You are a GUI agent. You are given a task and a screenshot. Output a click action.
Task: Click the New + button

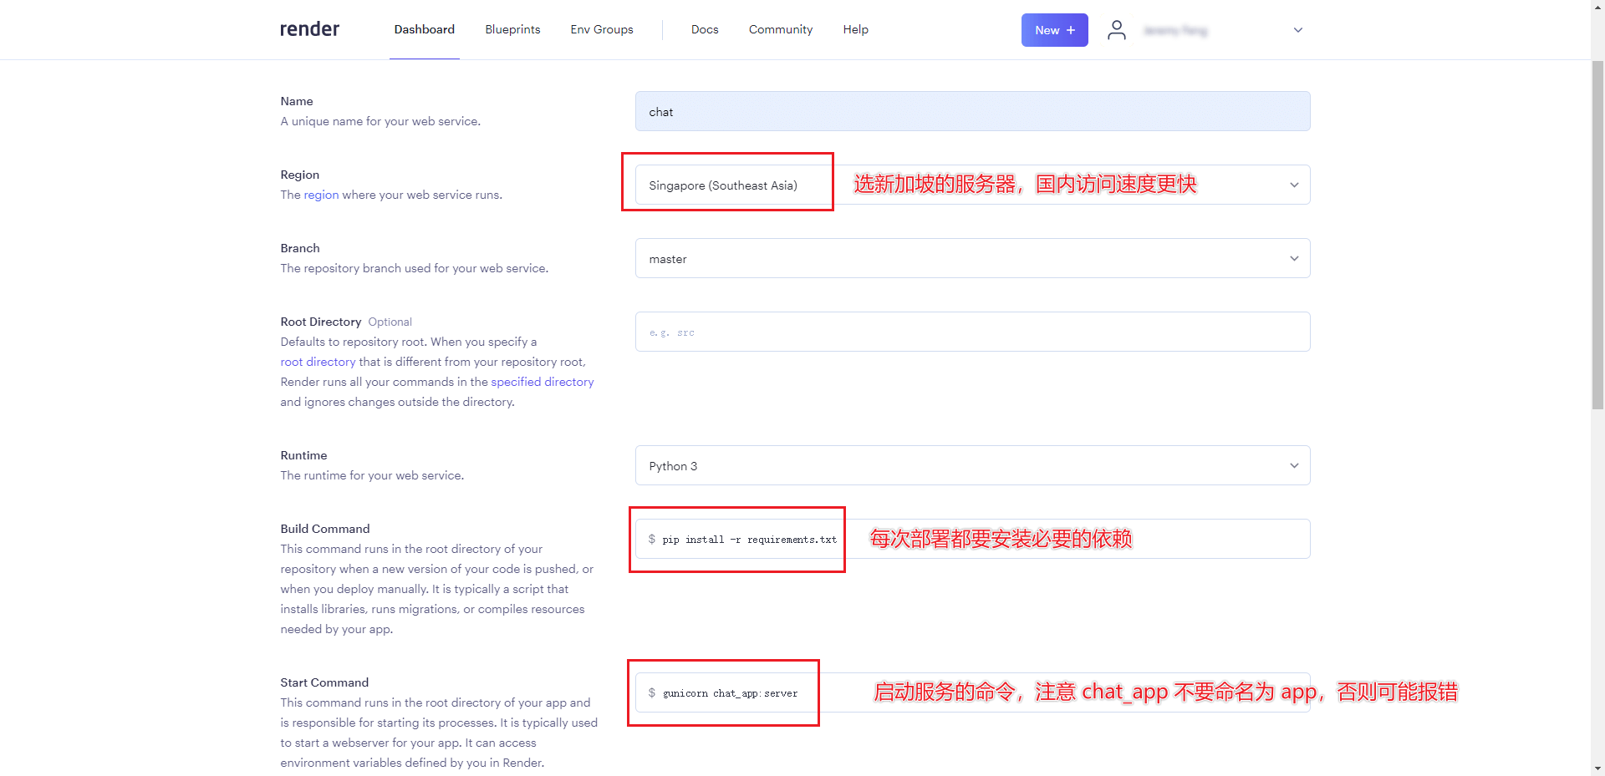[1054, 30]
